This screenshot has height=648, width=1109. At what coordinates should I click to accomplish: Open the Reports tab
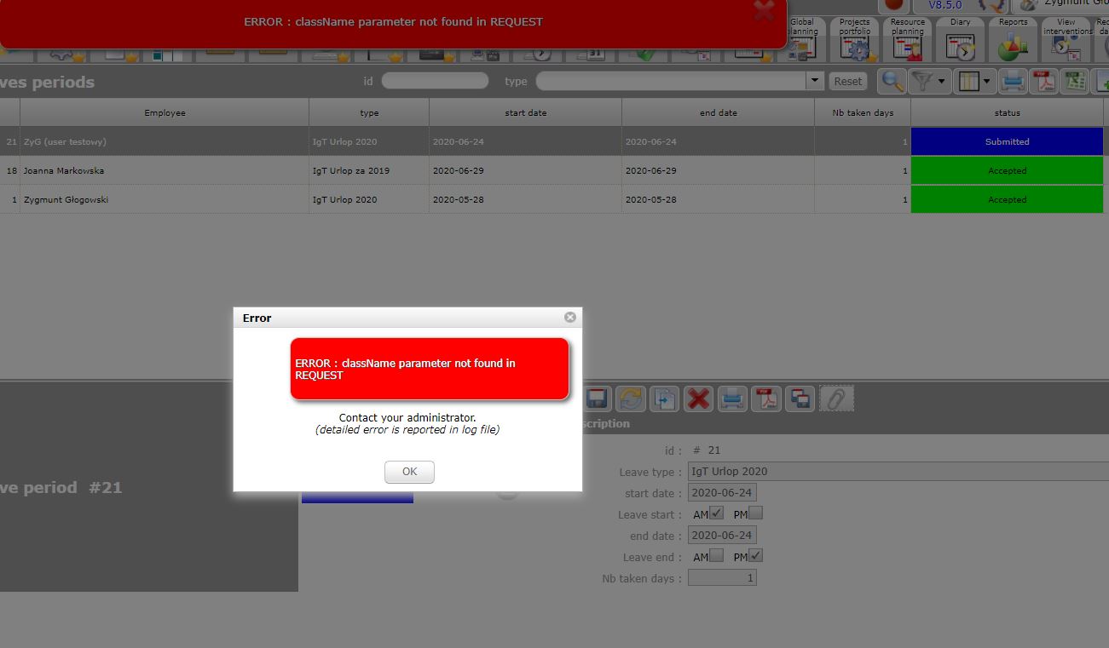pyautogui.click(x=1013, y=39)
